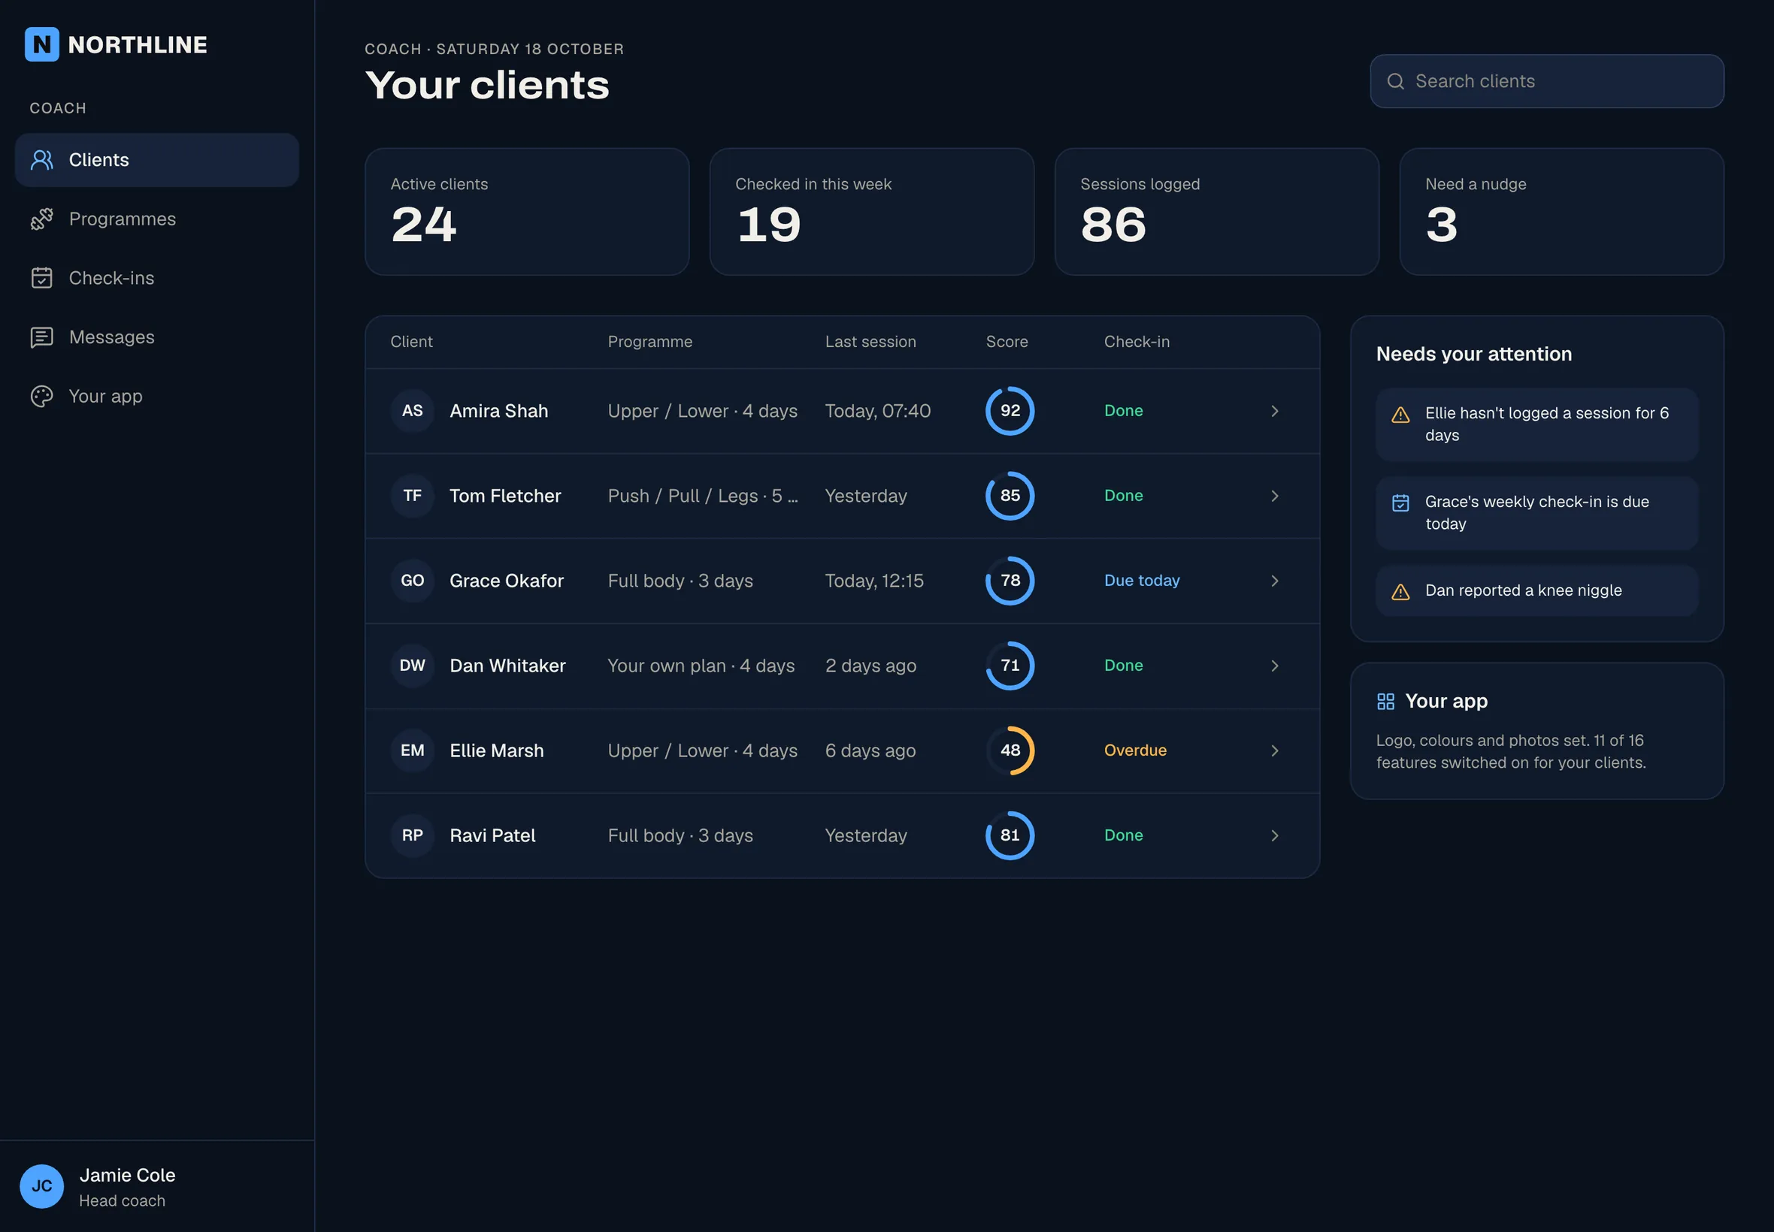Open Ellie Marsh's row chevron
The width and height of the screenshot is (1774, 1232).
click(1275, 751)
